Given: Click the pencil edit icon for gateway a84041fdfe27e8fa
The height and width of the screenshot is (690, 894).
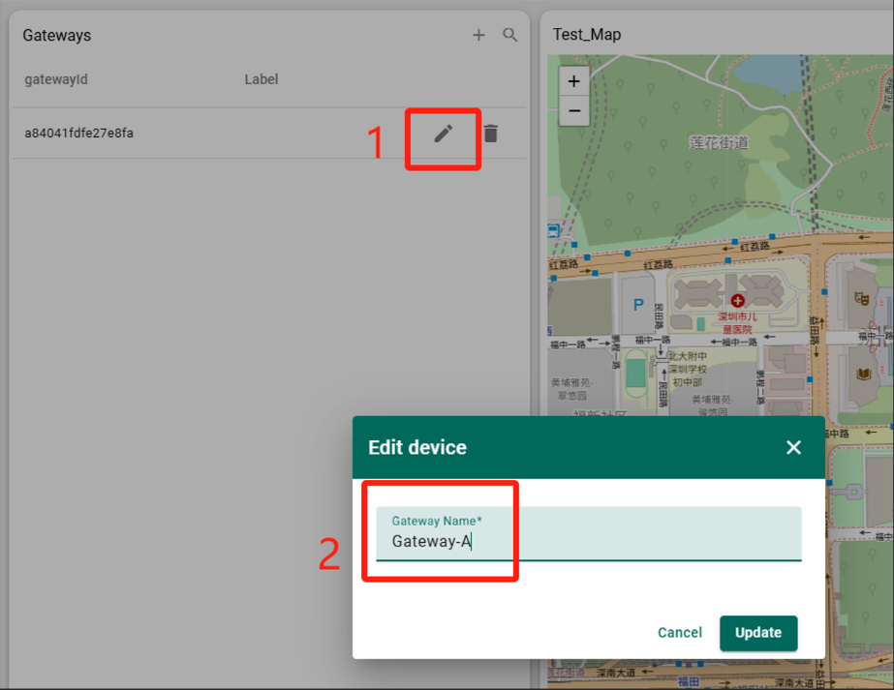Looking at the screenshot, I should point(444,134).
